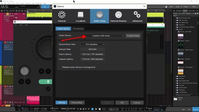Click the add tracks plus icon

pos(25,11)
